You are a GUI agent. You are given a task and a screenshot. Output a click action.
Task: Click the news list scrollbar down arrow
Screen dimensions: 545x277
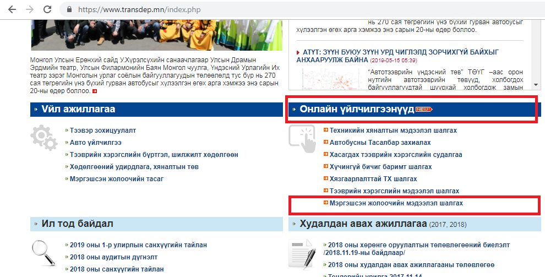536,85
